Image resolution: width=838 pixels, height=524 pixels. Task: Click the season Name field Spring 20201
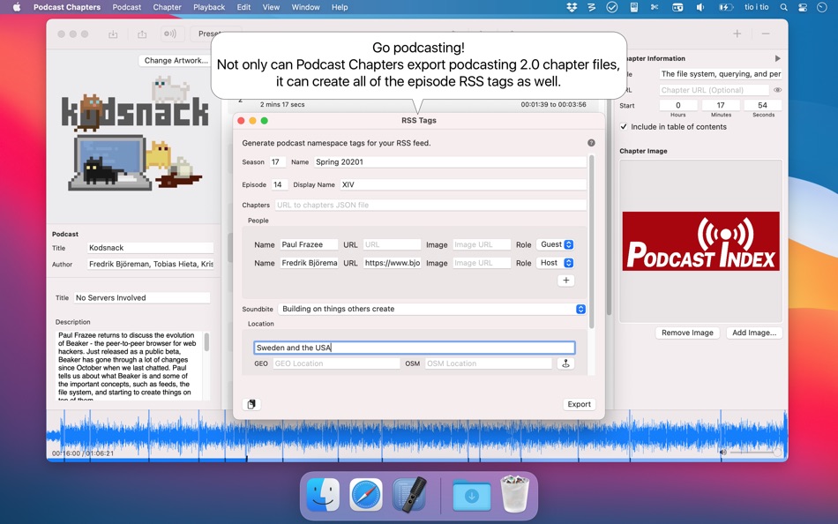(450, 162)
